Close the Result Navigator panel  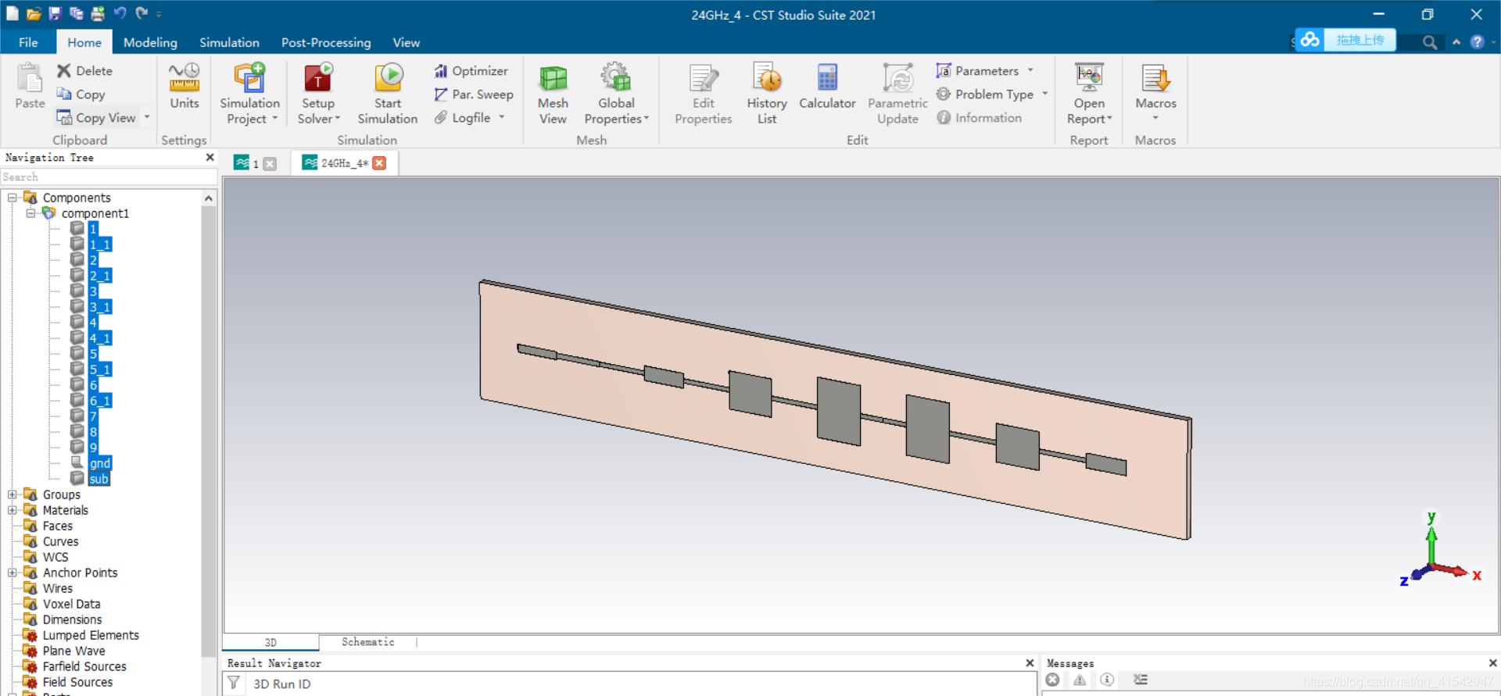point(1030,663)
